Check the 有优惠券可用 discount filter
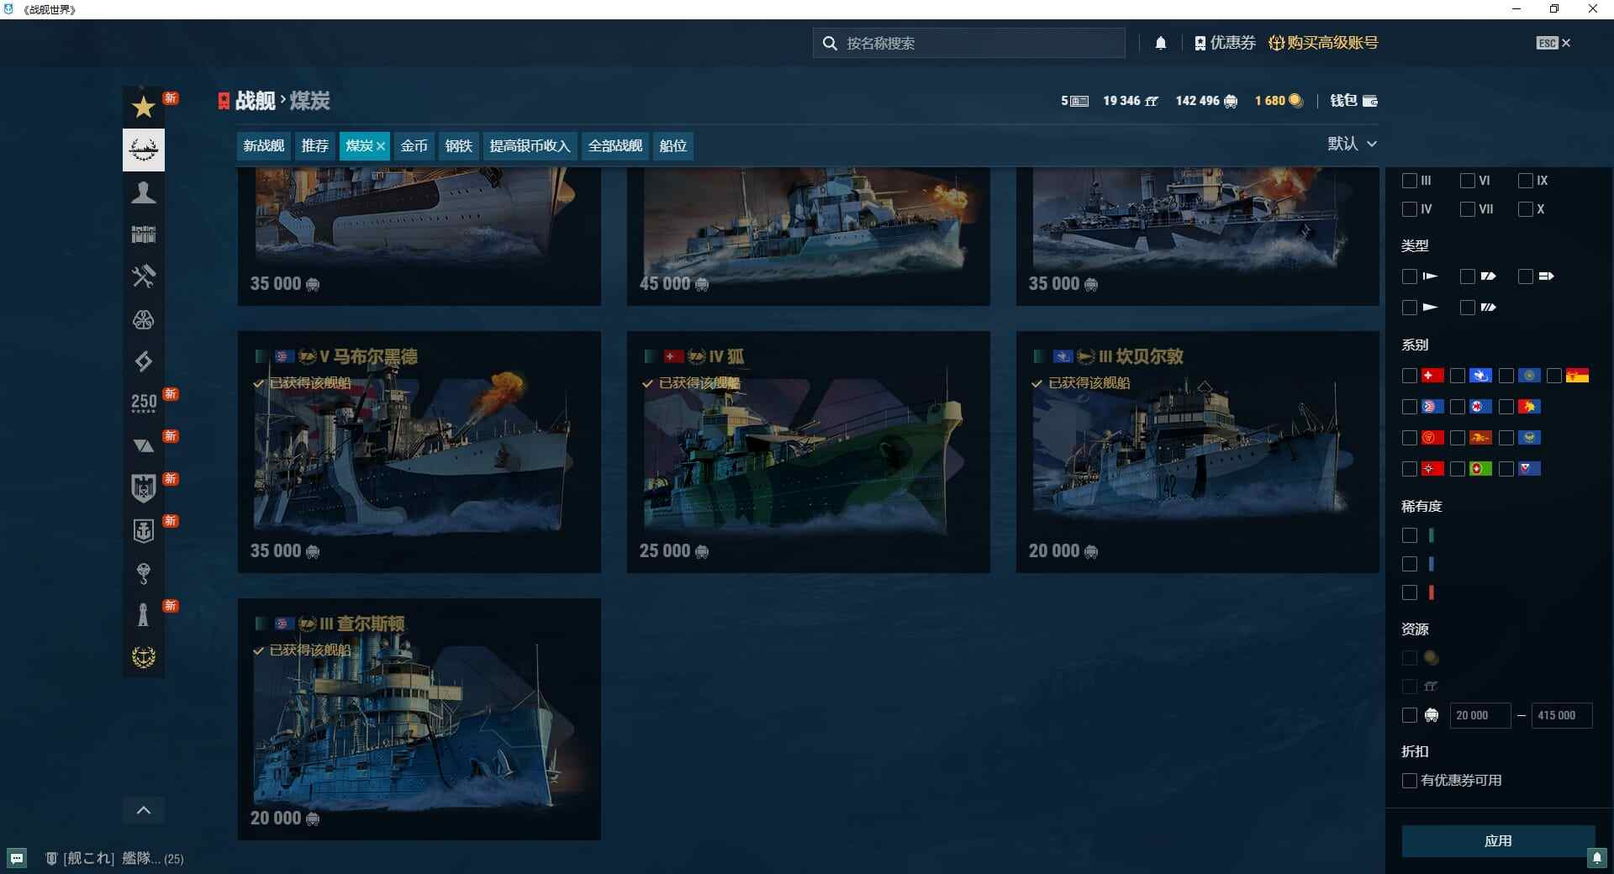The image size is (1614, 874). point(1409,780)
